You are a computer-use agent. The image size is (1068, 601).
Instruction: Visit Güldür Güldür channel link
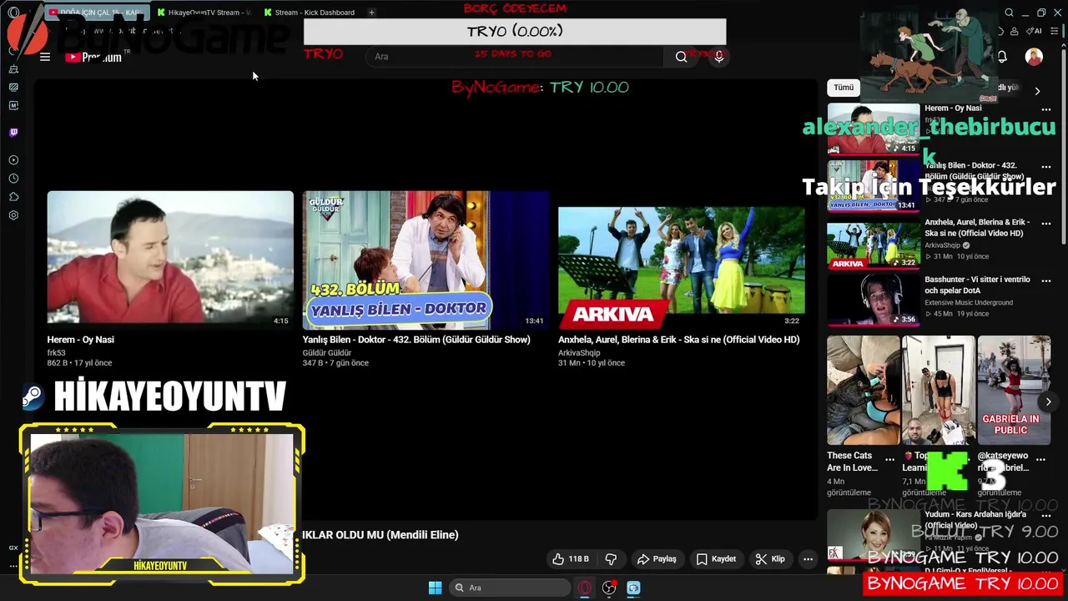pos(326,353)
